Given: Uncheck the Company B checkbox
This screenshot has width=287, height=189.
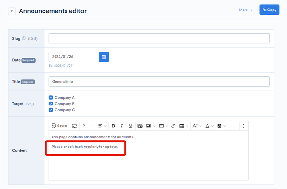Looking at the screenshot, I should (51, 104).
